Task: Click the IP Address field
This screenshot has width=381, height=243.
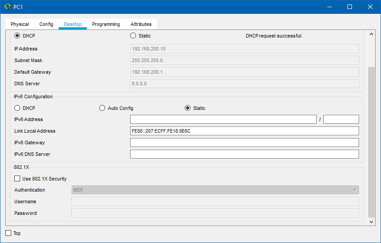Action: 245,49
